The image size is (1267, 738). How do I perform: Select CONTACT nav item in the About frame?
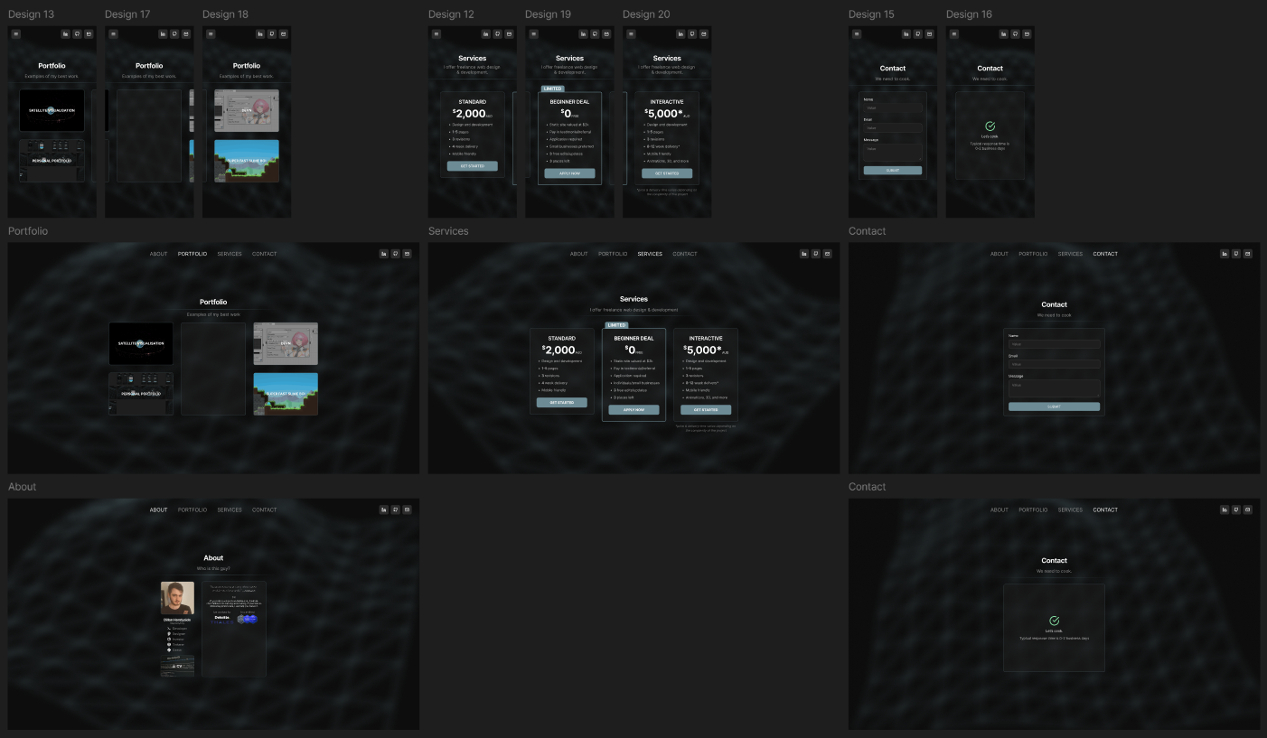coord(264,509)
